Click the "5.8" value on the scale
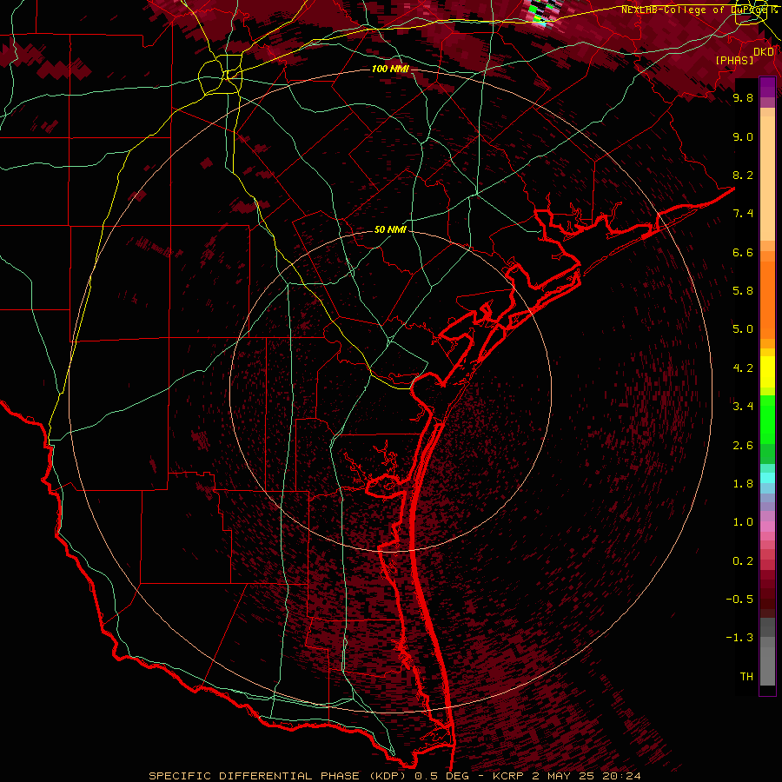This screenshot has width=782, height=782. 743,291
